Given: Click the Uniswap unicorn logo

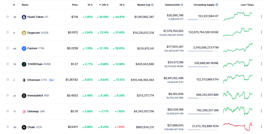Looking at the screenshot, I should pos(24,111).
